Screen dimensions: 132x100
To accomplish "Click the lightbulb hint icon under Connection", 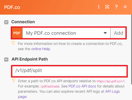I will click(13, 43).
